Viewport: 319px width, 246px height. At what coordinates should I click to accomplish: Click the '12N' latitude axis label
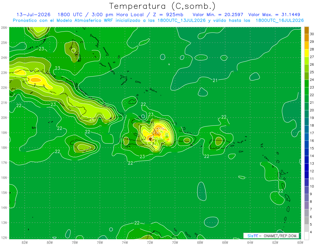pos(4,238)
